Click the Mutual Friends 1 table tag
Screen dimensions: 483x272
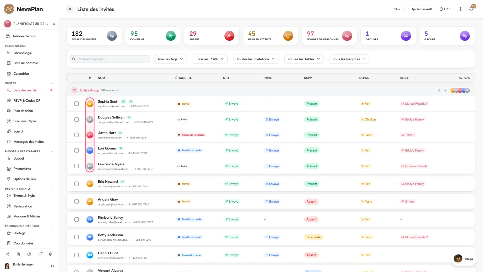[414, 104]
